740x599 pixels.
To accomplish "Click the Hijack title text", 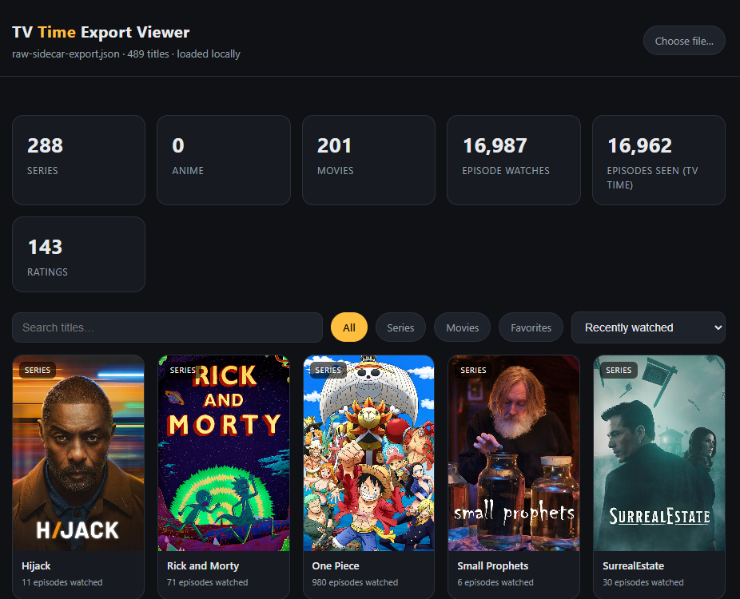I will pyautogui.click(x=36, y=565).
